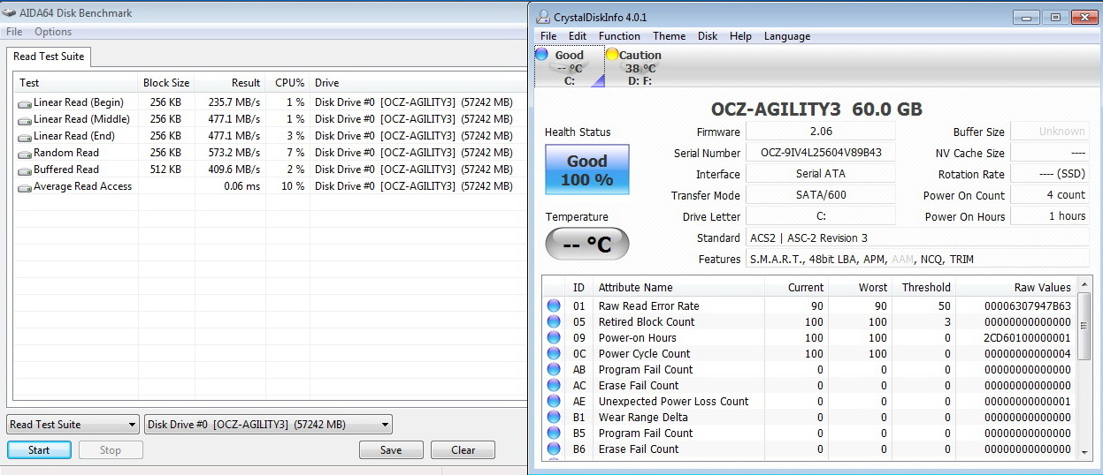The image size is (1103, 475).
Task: Click the 0.06 ms Average Read Access result
Action: pyautogui.click(x=242, y=186)
